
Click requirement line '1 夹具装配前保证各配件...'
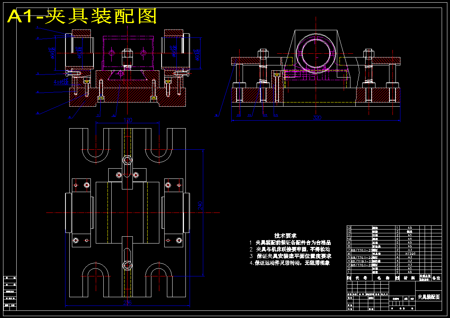[290, 243]
